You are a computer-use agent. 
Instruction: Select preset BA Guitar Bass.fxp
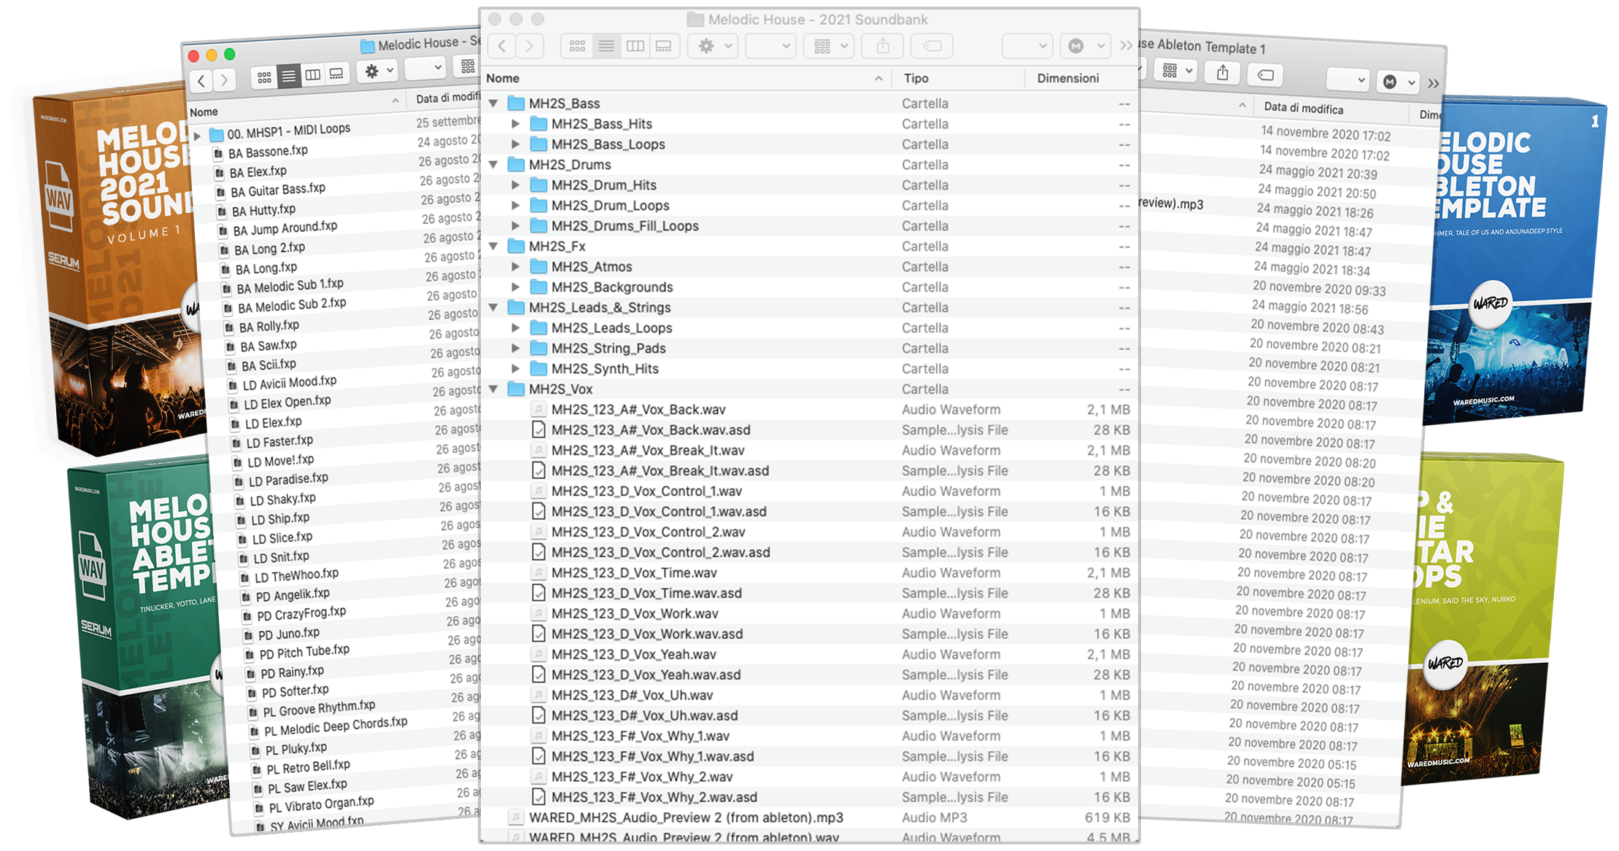278,190
